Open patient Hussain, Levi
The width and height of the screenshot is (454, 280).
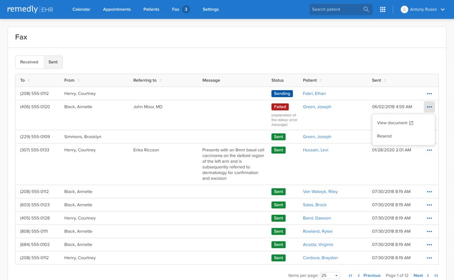[316, 150]
